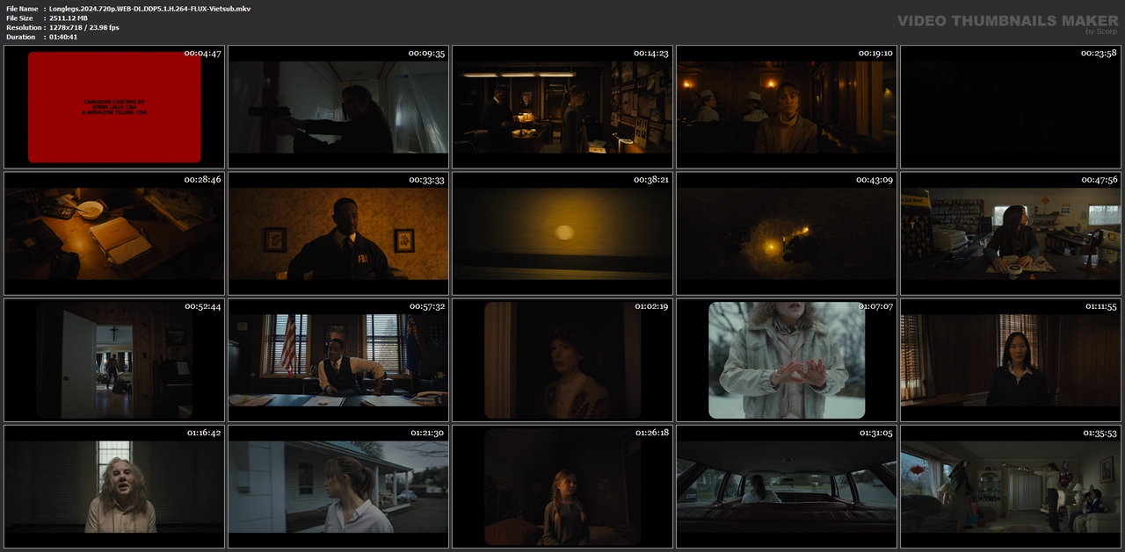The height and width of the screenshot is (552, 1125).
Task: Select the thumbnail at 01:11:55
Action: tap(1011, 360)
